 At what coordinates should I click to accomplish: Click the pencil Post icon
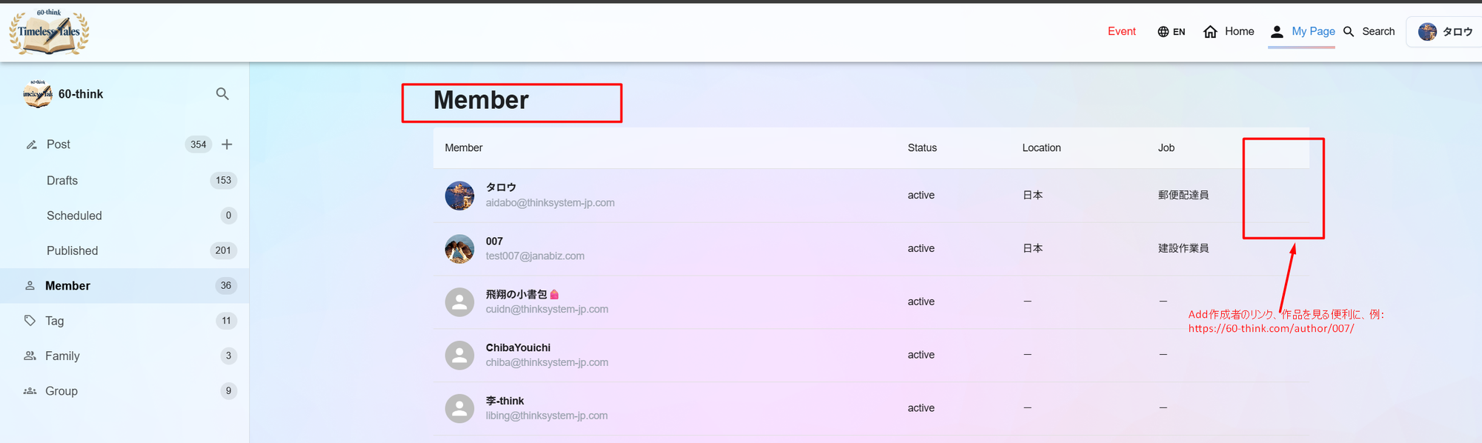[x=31, y=145]
